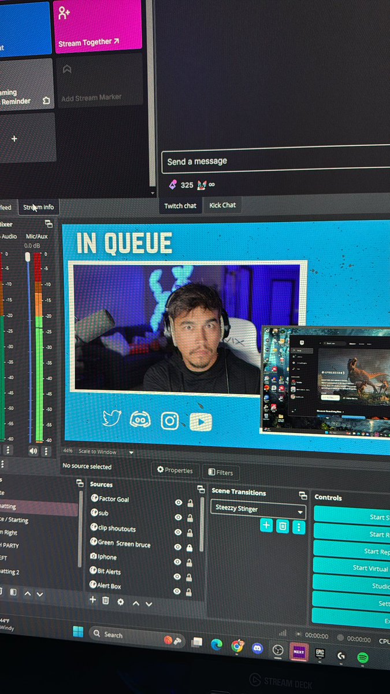
Task: Open Spotify from the taskbar
Action: 363,657
